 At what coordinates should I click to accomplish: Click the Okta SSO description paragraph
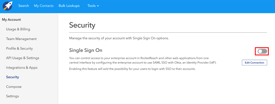[x=143, y=60]
